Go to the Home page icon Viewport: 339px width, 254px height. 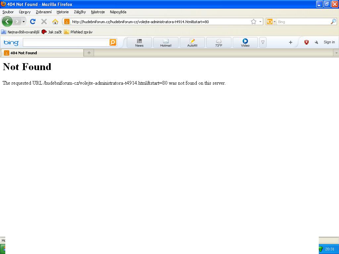click(55, 21)
